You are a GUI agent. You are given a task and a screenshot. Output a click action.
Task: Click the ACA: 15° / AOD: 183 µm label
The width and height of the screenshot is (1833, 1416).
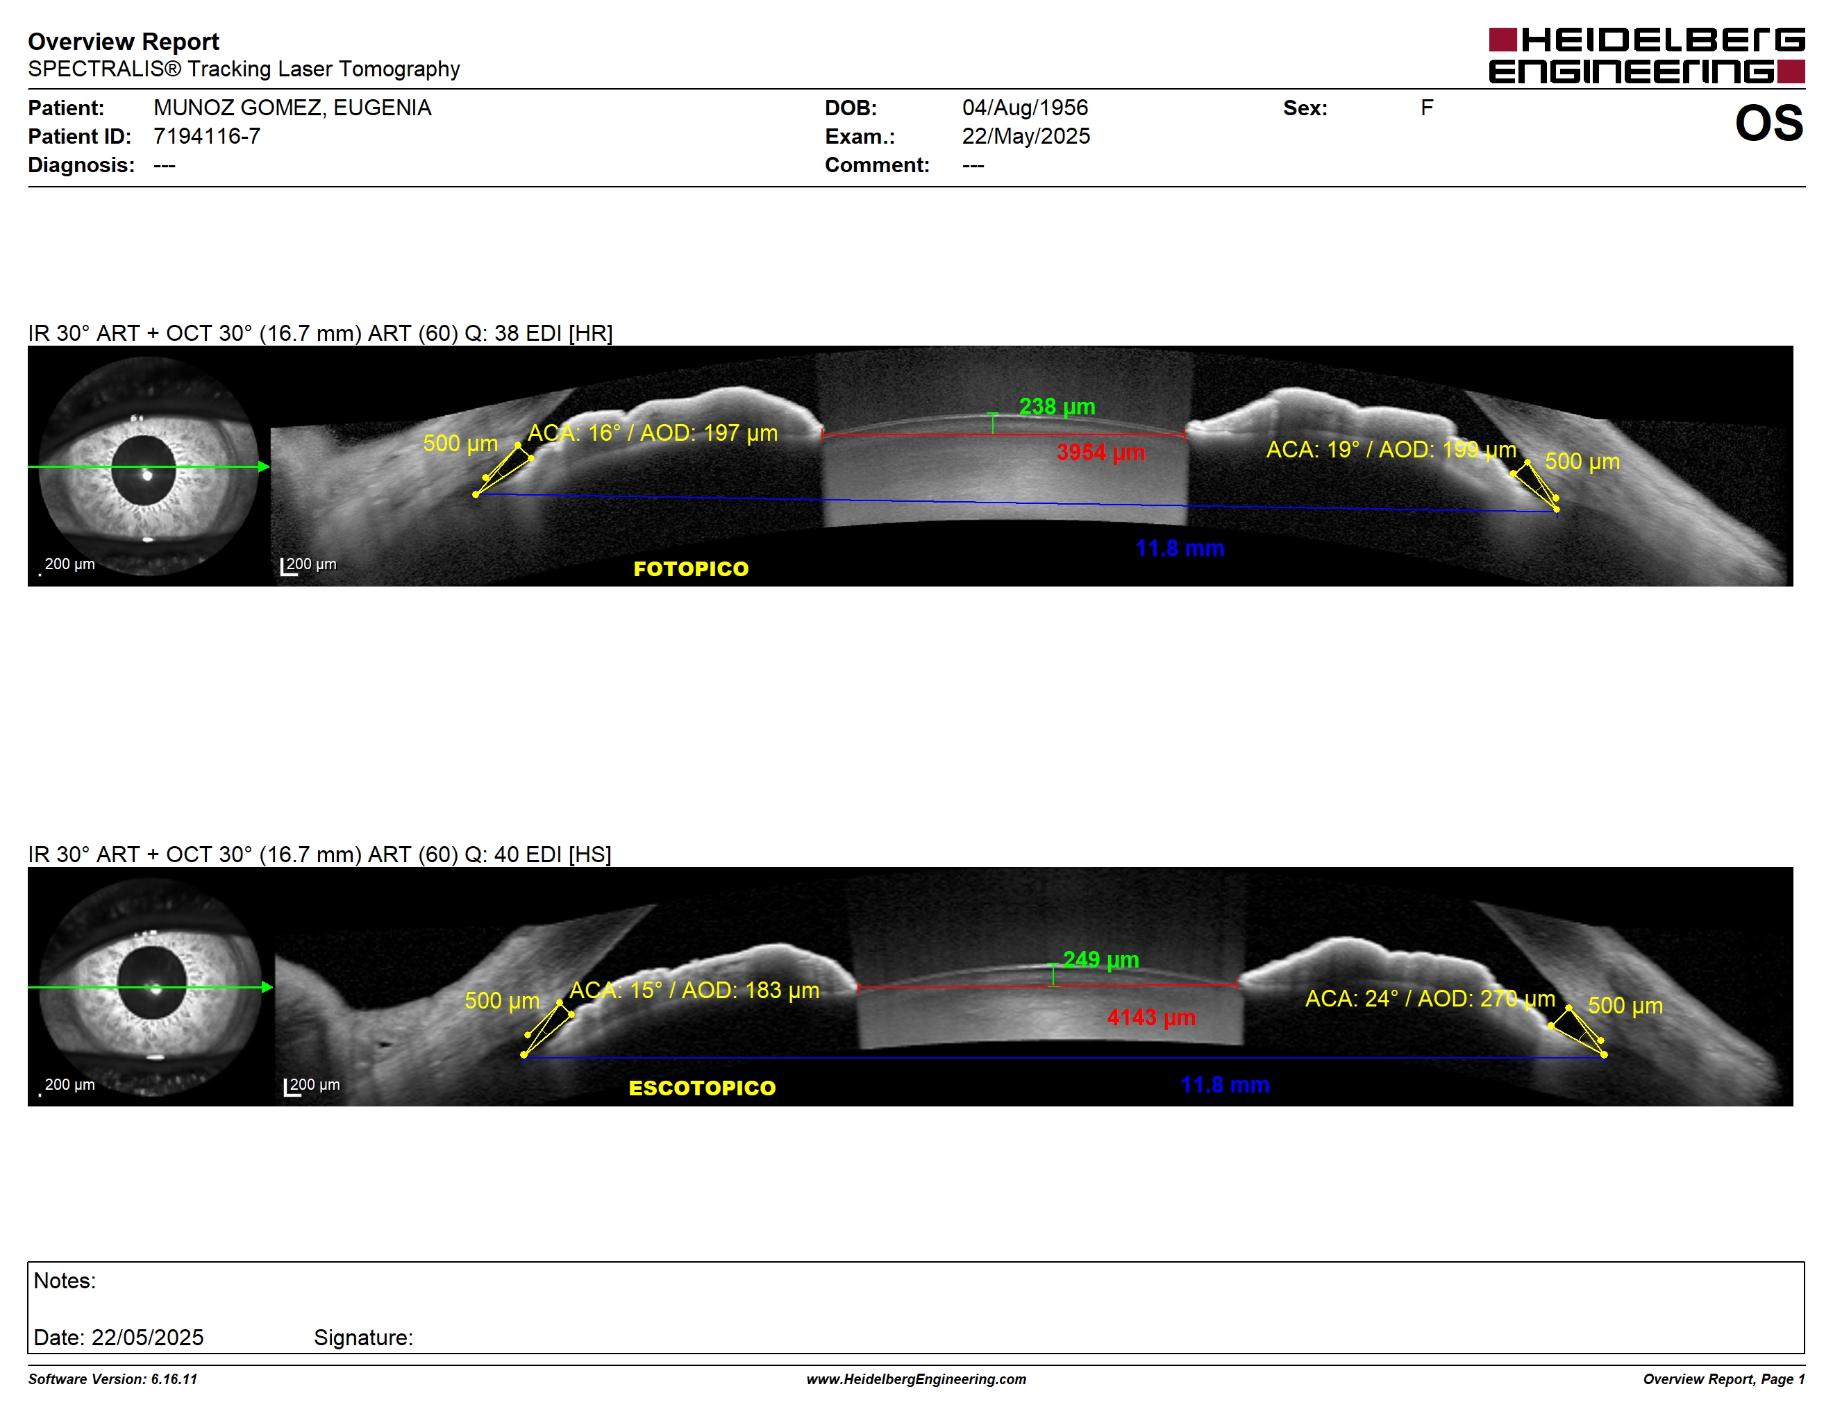(x=694, y=990)
